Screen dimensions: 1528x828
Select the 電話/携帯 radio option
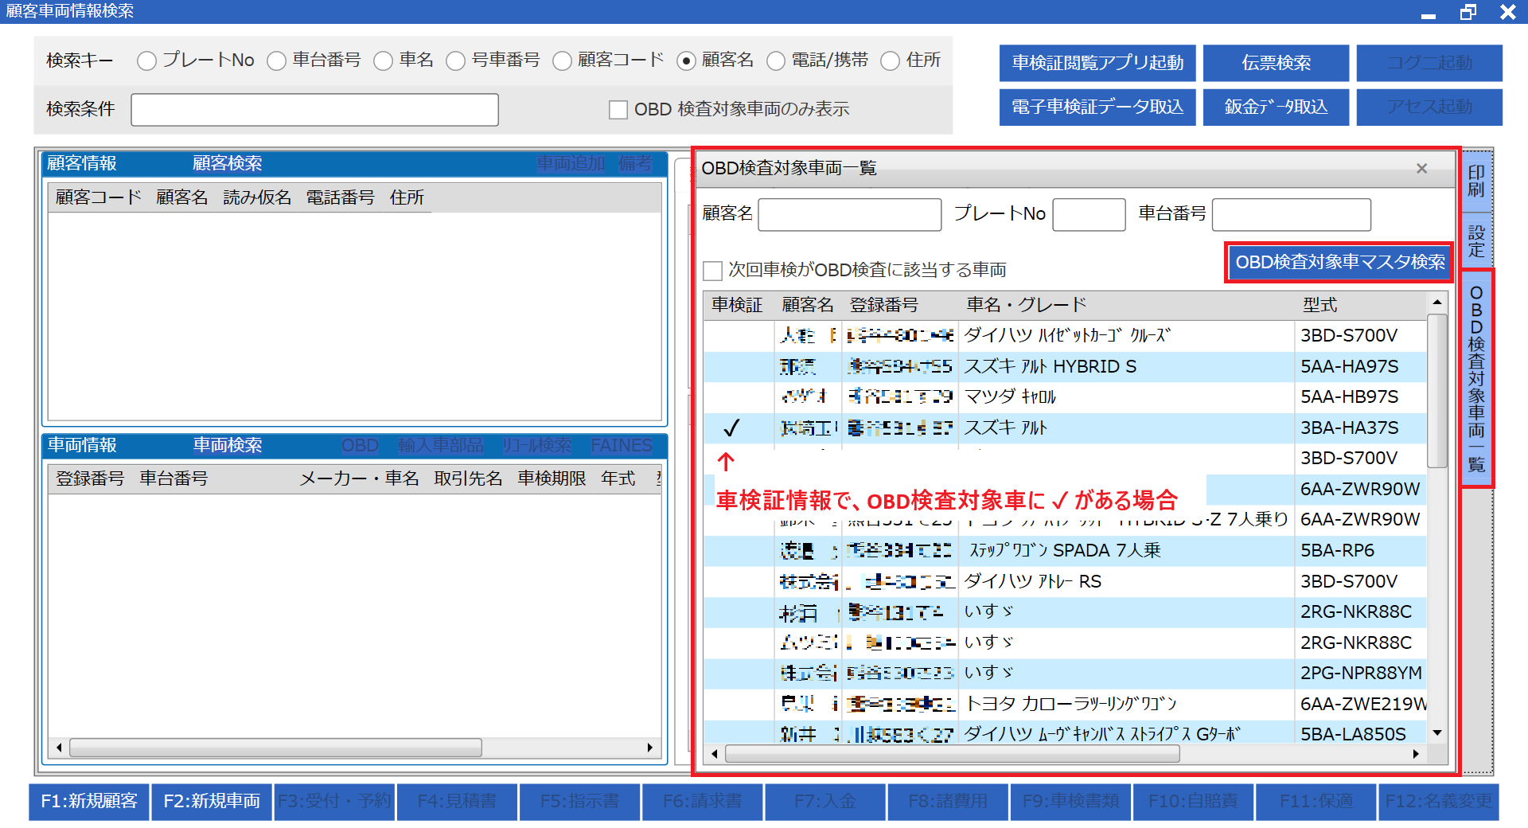tap(776, 61)
